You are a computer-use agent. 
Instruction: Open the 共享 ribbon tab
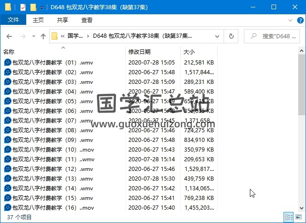tap(63, 20)
